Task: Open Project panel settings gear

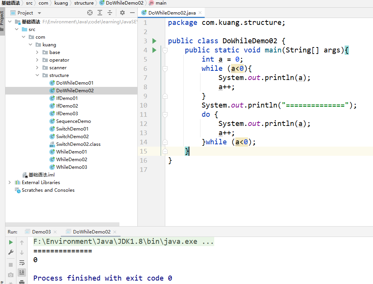Action: click(122, 13)
